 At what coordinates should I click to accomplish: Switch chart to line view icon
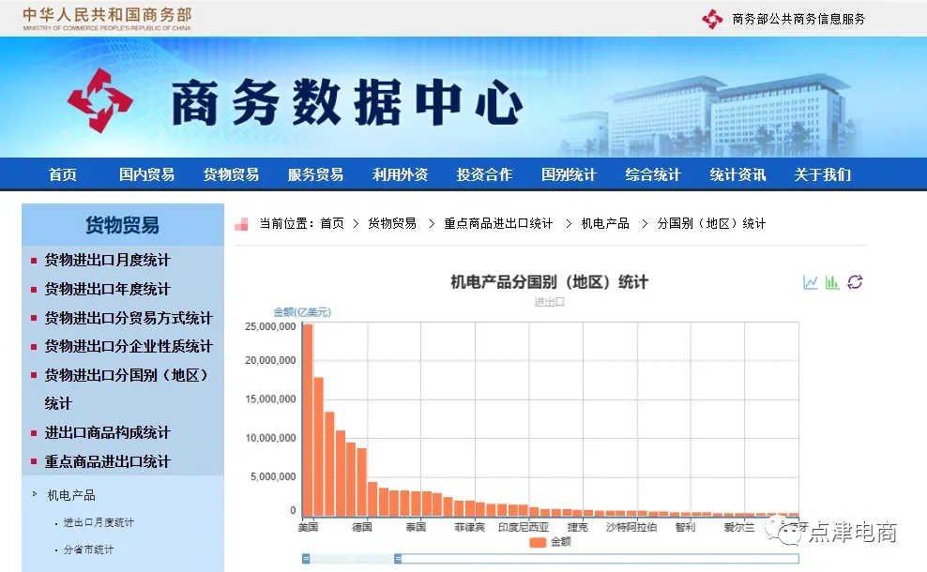click(x=810, y=282)
